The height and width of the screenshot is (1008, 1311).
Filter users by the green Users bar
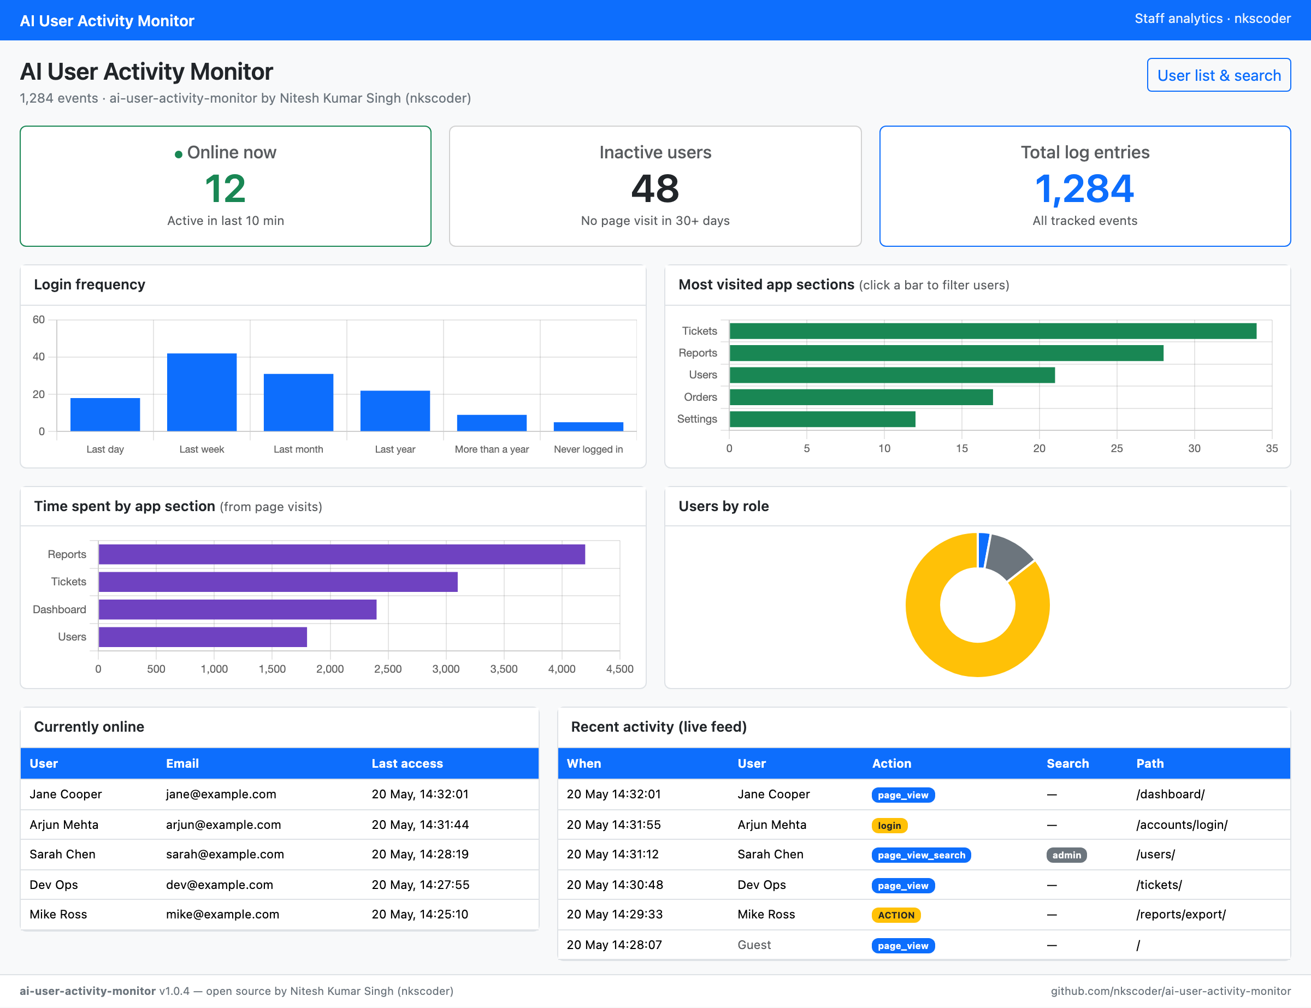(892, 375)
